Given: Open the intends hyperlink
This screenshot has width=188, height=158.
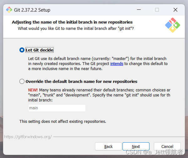Looking at the screenshot, I should (x=117, y=64).
